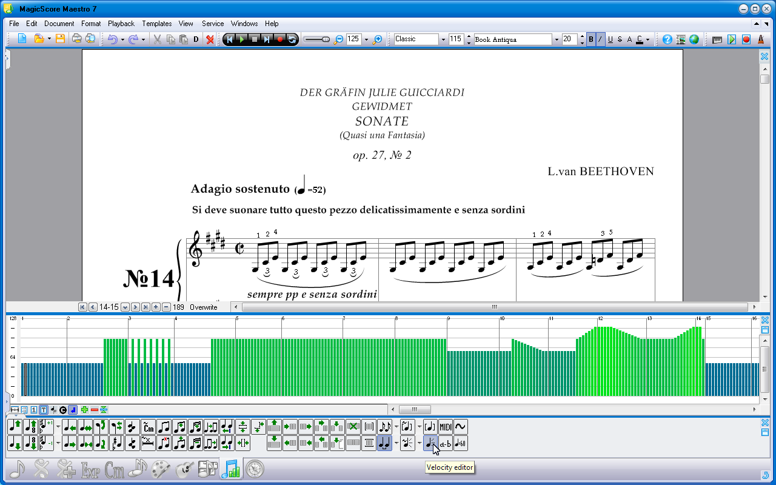Add with green plus in velocity toolbar
This screenshot has width=776, height=485.
click(x=84, y=410)
